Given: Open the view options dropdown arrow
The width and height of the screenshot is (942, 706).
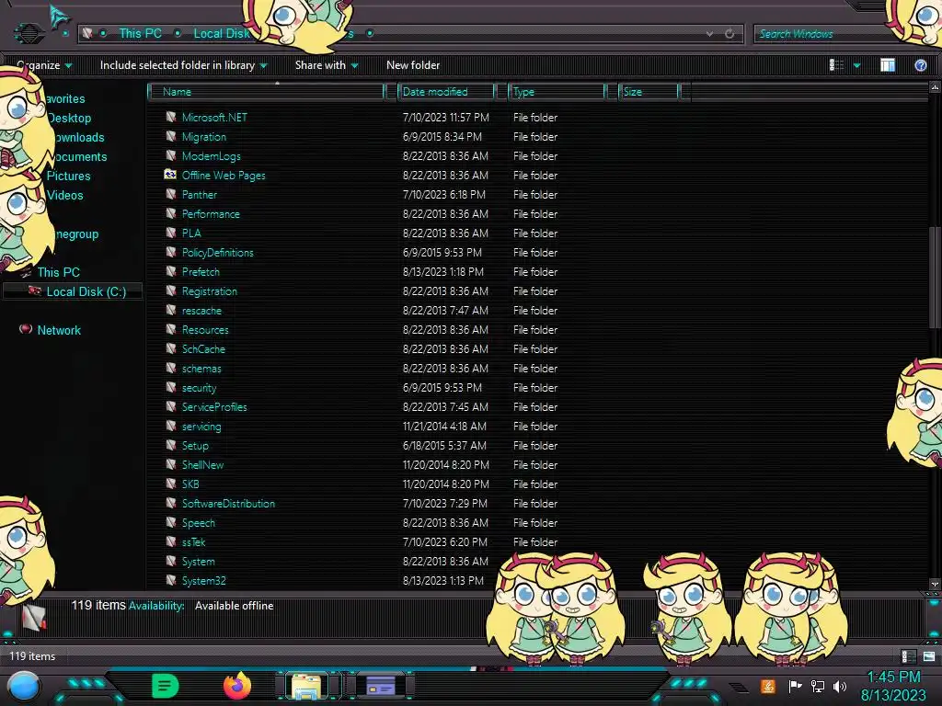Looking at the screenshot, I should (x=856, y=65).
